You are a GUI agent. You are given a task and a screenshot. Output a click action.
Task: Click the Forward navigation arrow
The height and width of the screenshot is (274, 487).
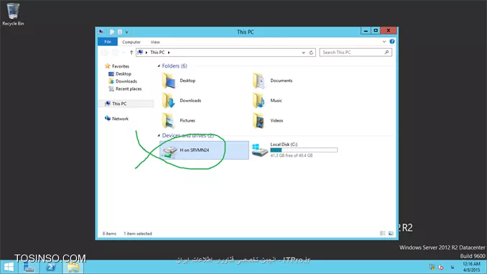coord(115,52)
